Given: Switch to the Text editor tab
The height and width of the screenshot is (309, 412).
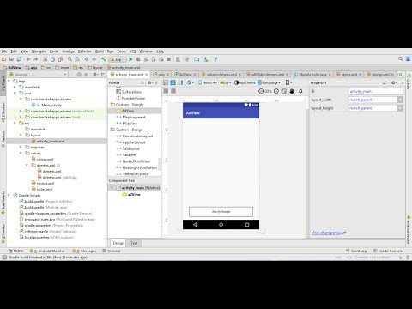Looking at the screenshot, I should click(134, 243).
